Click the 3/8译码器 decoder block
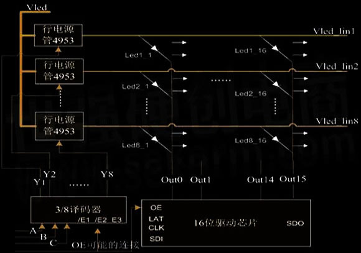This screenshot has width=361, height=253. click(x=79, y=209)
